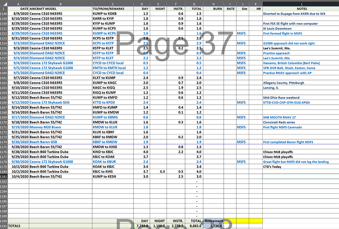Click cell 'KIND to KBJC'

point(113,152)
